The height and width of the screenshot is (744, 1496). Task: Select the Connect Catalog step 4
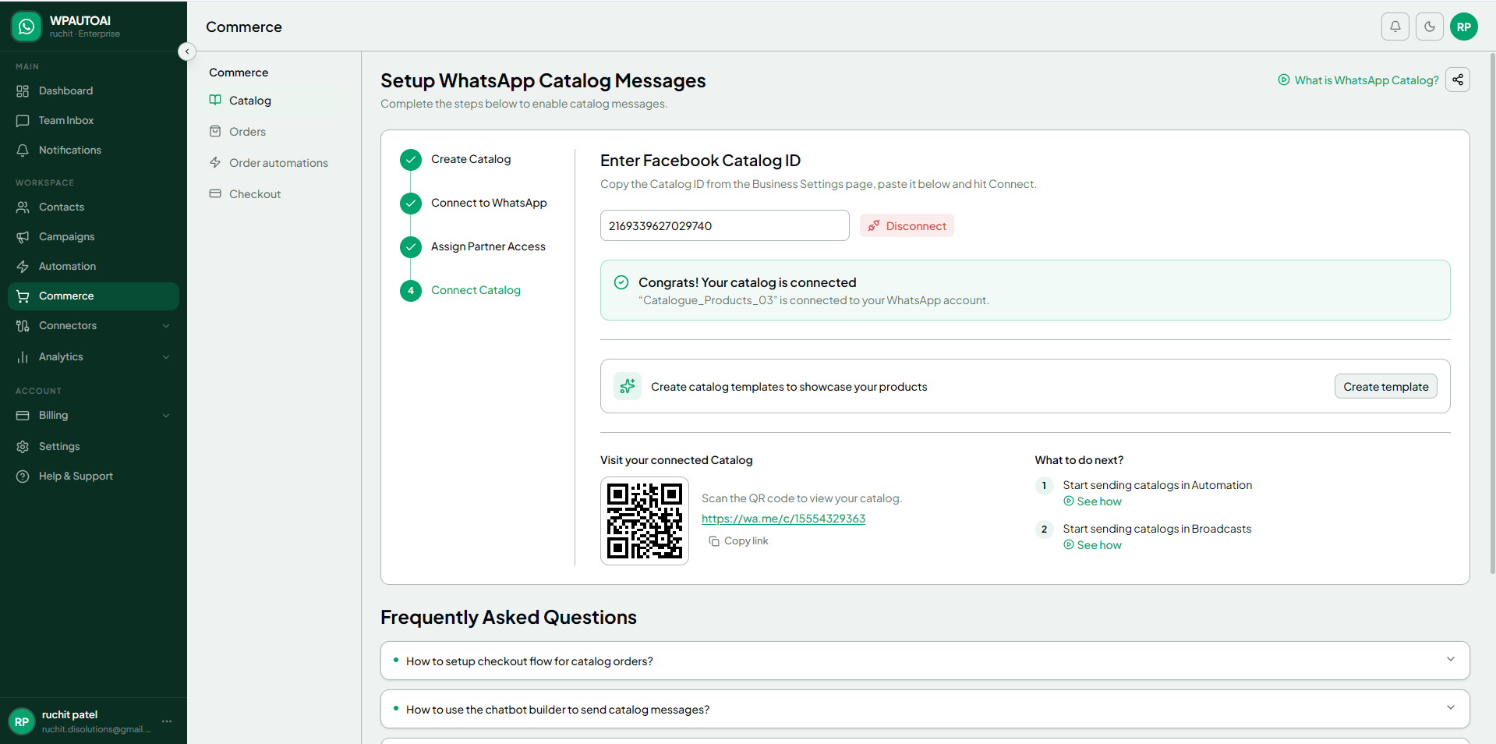pyautogui.click(x=476, y=290)
